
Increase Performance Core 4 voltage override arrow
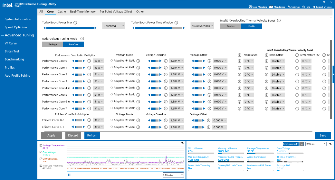160,88
